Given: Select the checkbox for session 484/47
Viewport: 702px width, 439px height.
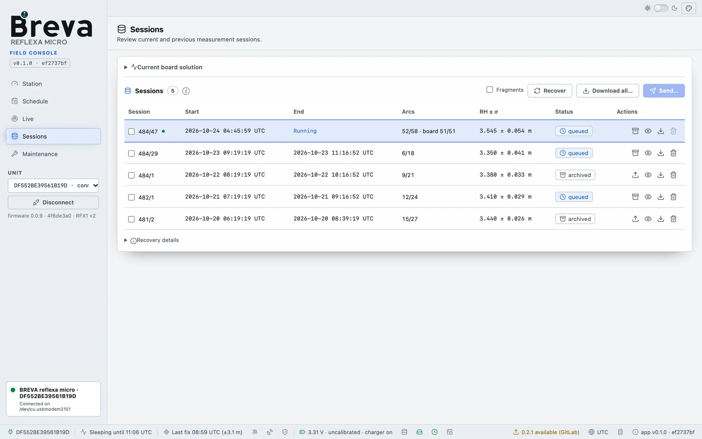Looking at the screenshot, I should pyautogui.click(x=131, y=131).
